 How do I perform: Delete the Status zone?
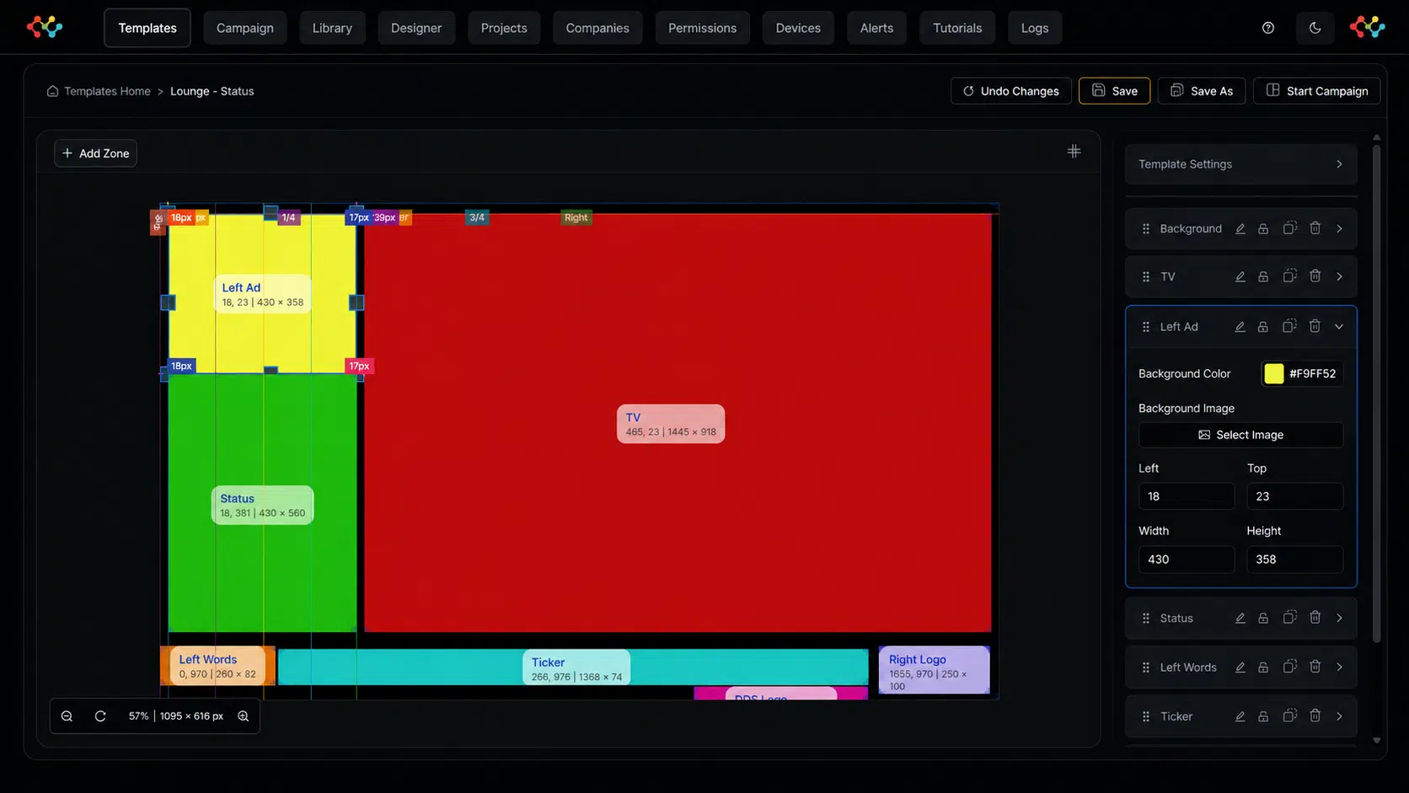(1315, 618)
